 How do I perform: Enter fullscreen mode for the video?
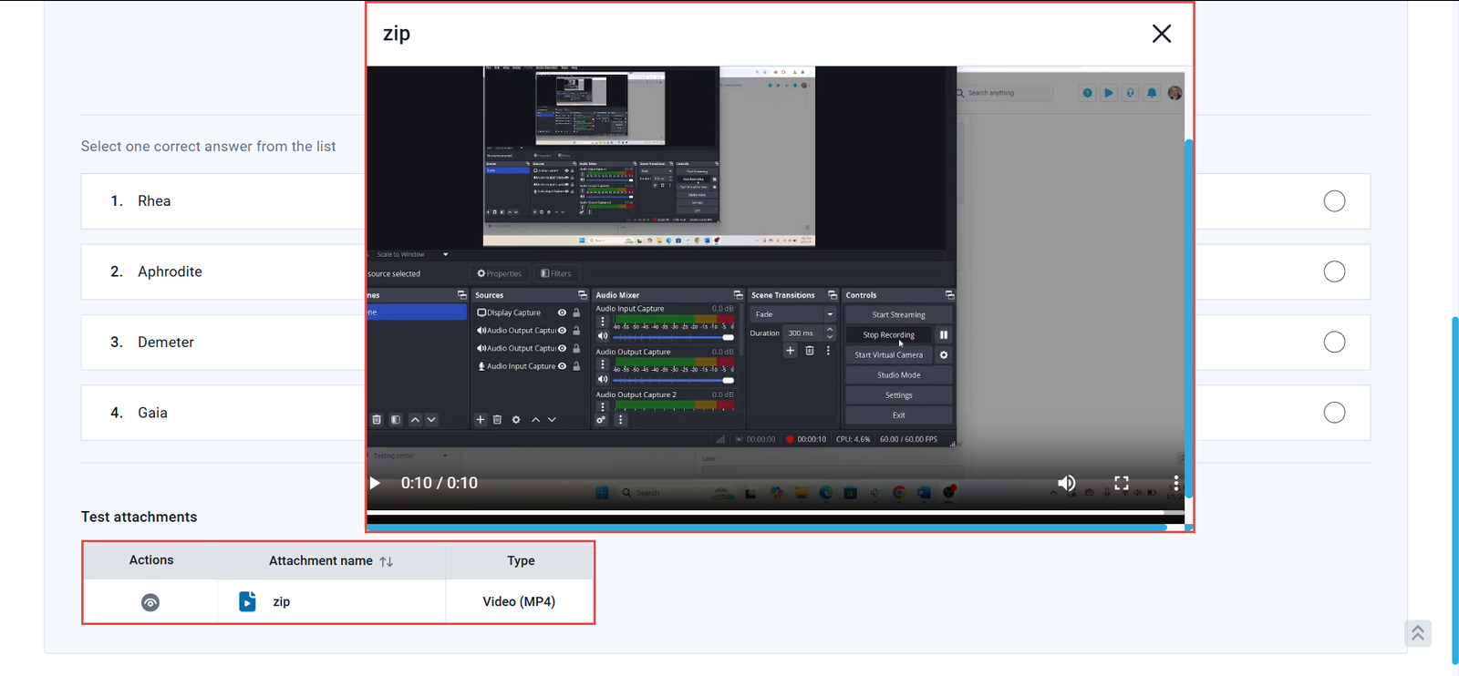(1122, 483)
